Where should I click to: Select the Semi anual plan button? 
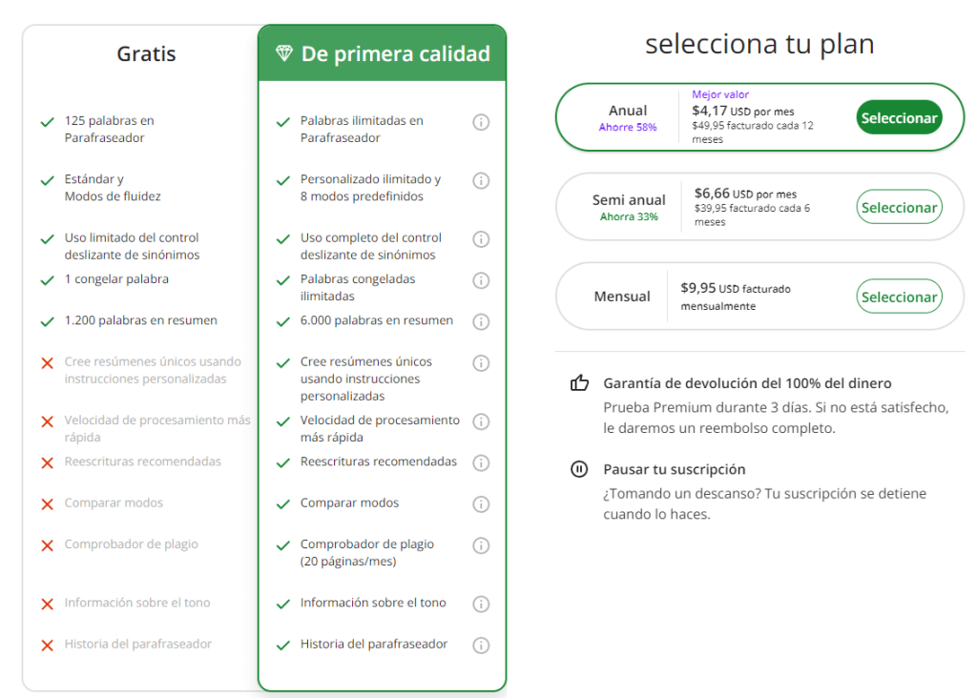[899, 207]
